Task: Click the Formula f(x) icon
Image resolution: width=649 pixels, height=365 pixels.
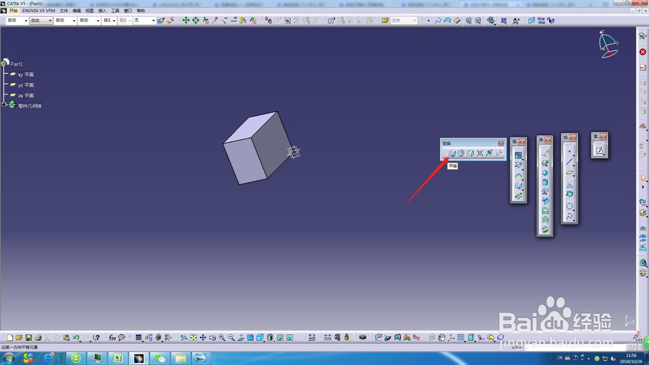Action: [112, 338]
